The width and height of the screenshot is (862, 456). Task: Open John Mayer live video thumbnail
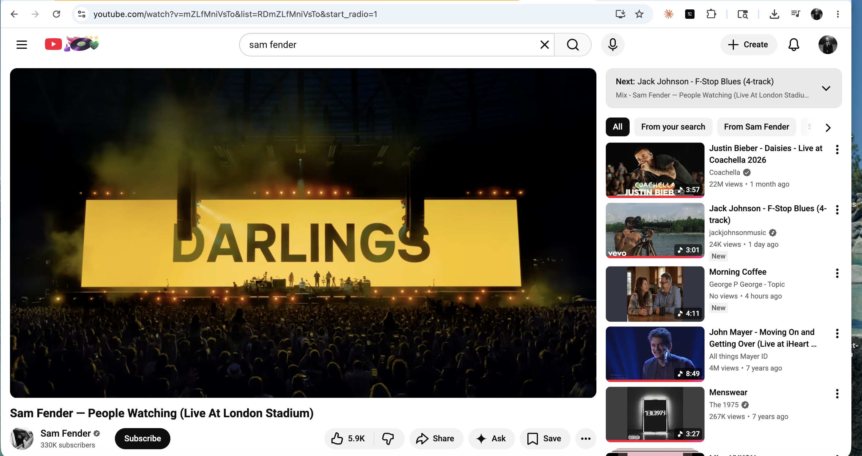click(x=655, y=354)
